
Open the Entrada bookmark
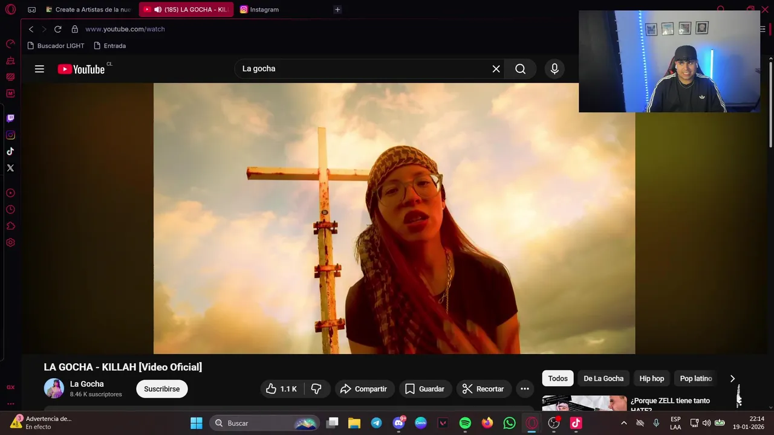[110, 46]
